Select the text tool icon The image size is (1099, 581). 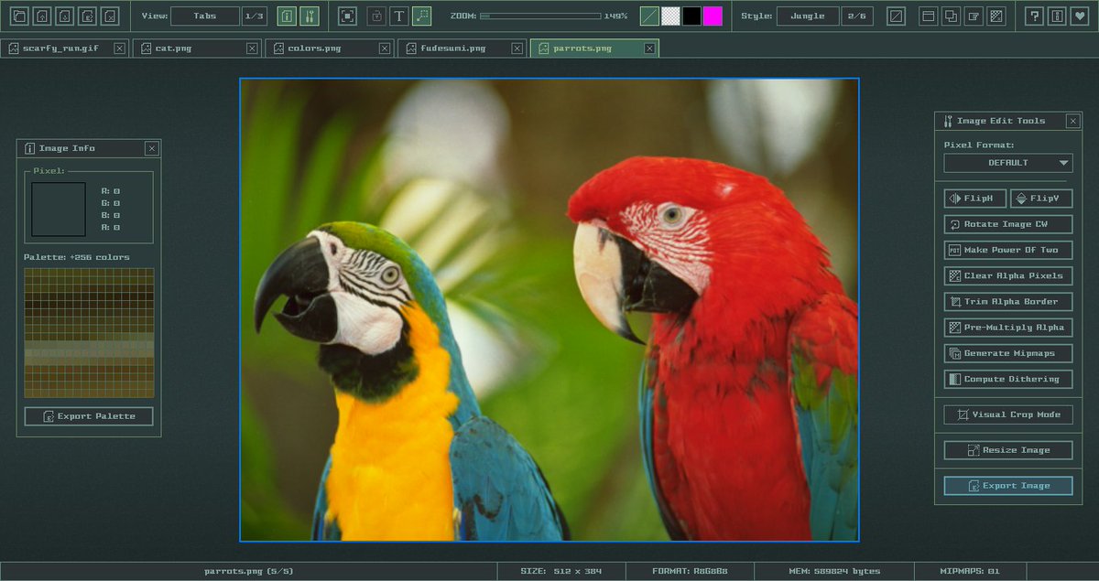(x=399, y=16)
